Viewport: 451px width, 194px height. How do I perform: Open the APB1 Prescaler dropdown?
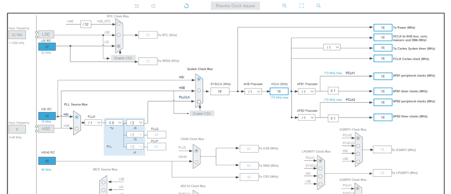(307, 91)
